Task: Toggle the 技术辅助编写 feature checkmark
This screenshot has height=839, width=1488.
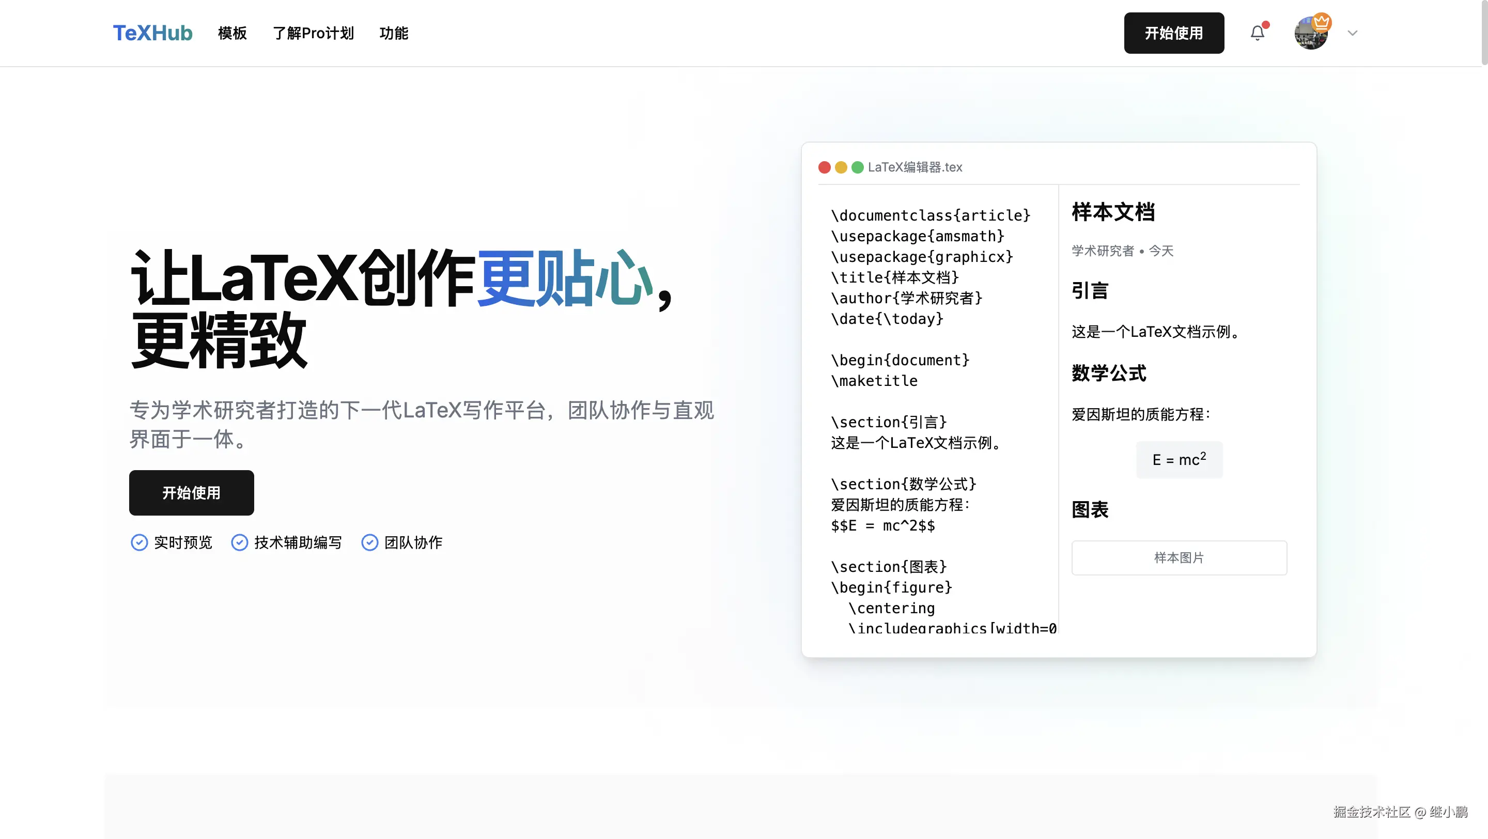Action: (x=239, y=542)
